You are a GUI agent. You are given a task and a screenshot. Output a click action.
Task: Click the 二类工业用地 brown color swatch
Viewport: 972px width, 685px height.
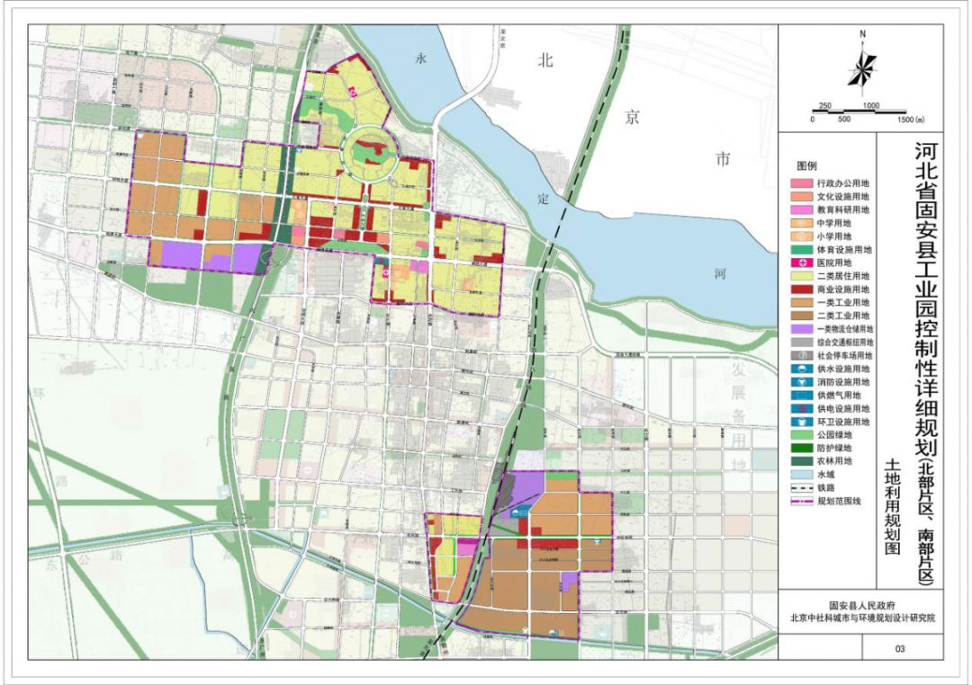click(x=802, y=316)
